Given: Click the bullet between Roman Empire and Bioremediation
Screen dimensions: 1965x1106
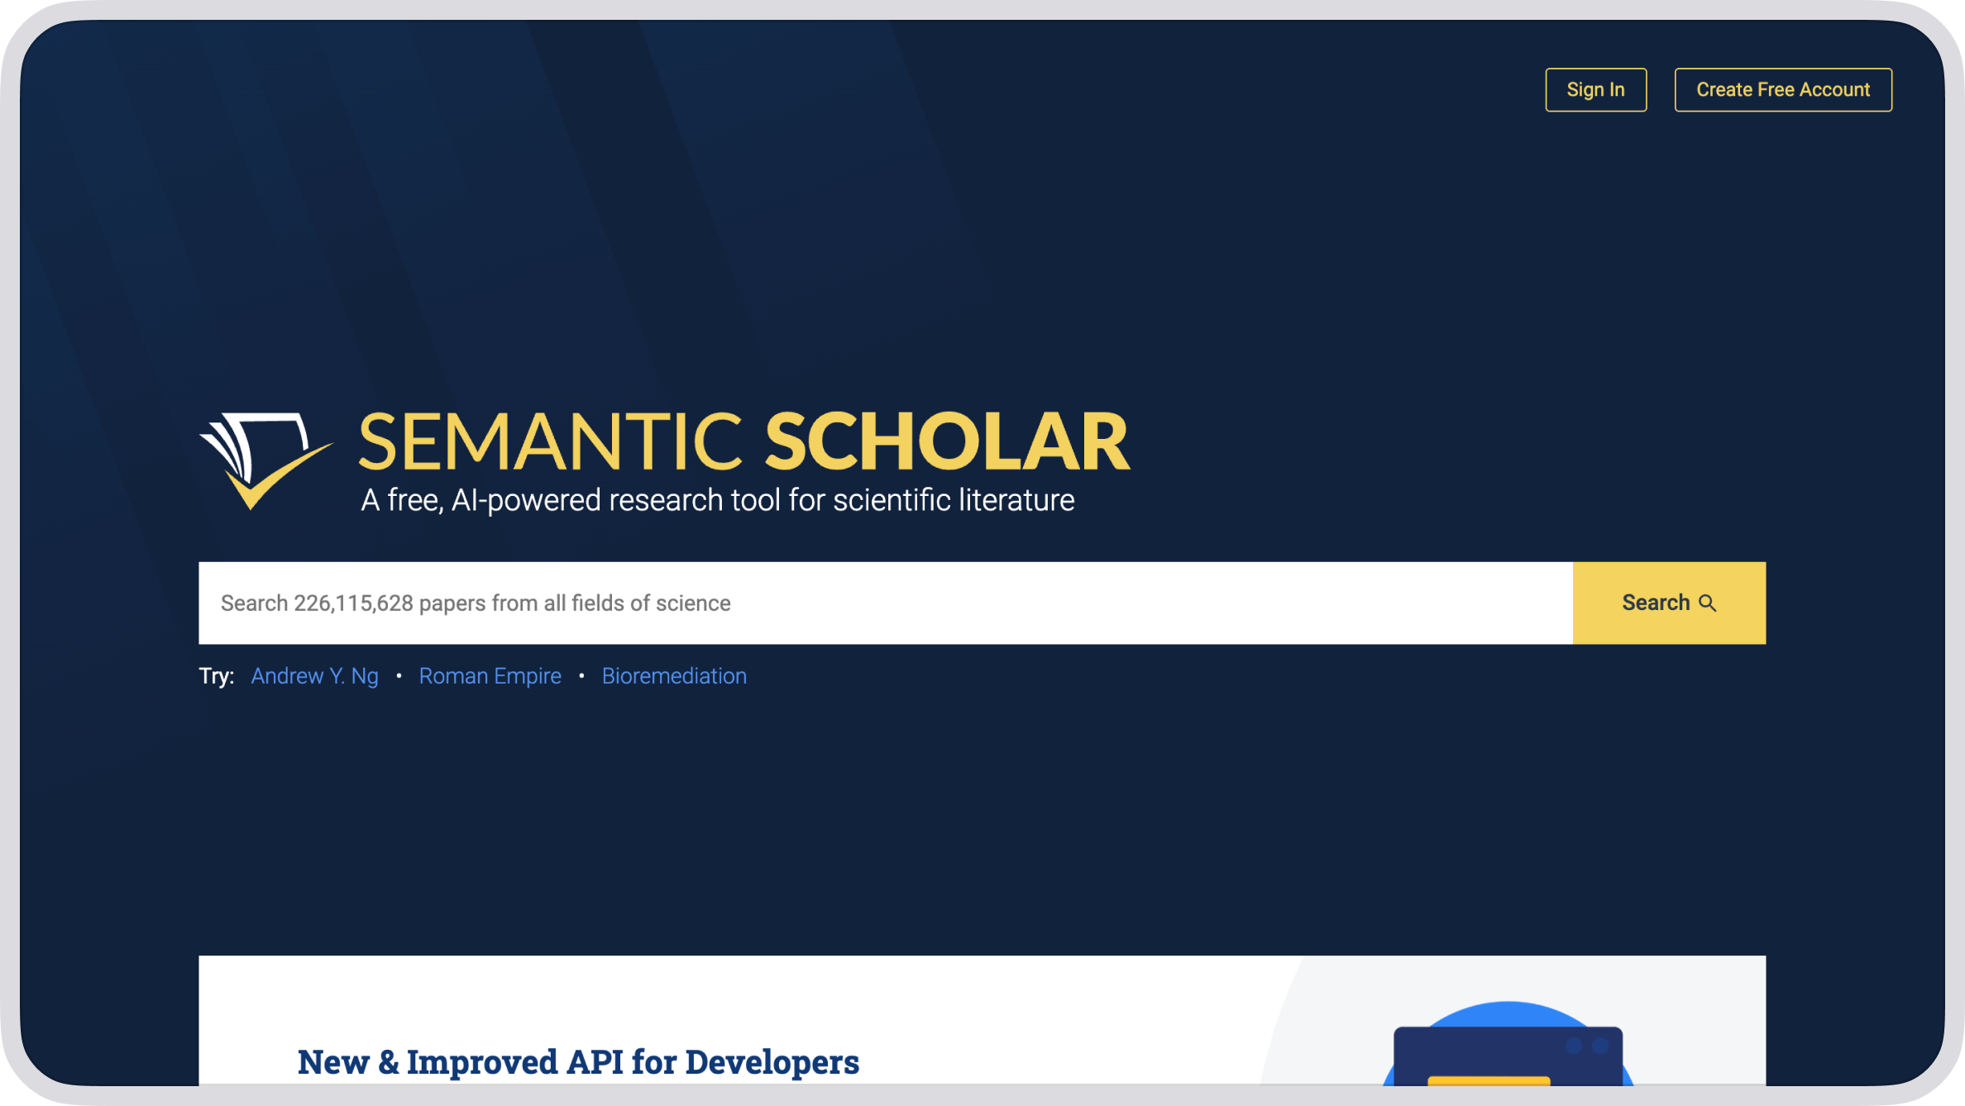Looking at the screenshot, I should tap(581, 676).
